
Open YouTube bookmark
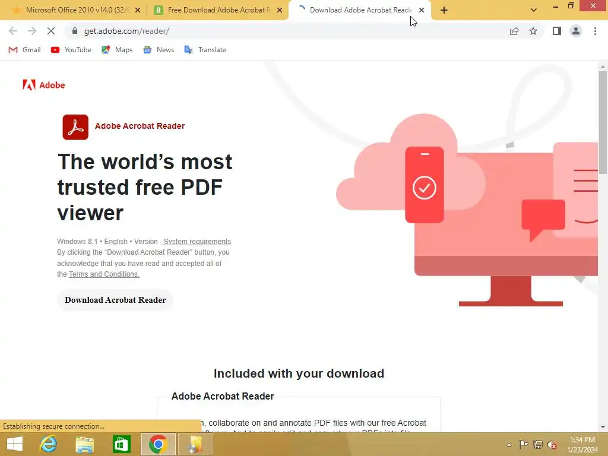click(x=71, y=50)
